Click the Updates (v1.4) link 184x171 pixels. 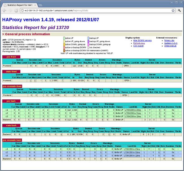point(171,43)
